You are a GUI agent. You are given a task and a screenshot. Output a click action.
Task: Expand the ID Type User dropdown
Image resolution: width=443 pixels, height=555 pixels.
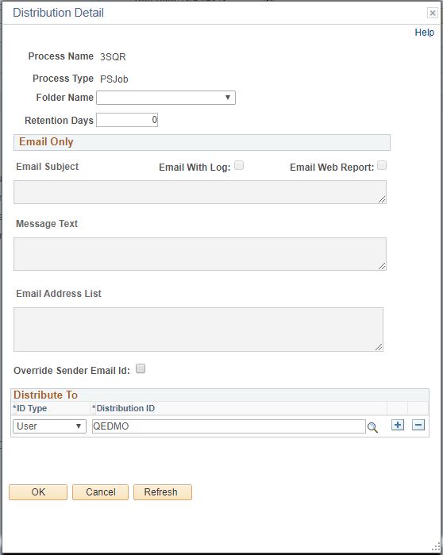49,426
